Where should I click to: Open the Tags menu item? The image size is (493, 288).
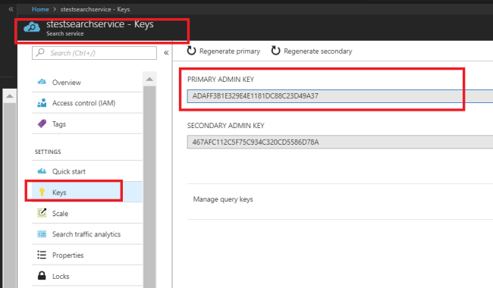pyautogui.click(x=87, y=124)
